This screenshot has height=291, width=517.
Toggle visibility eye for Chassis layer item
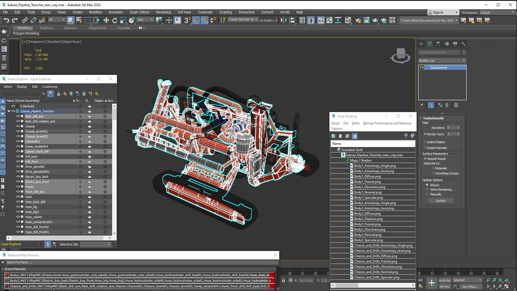[x=18, y=126]
